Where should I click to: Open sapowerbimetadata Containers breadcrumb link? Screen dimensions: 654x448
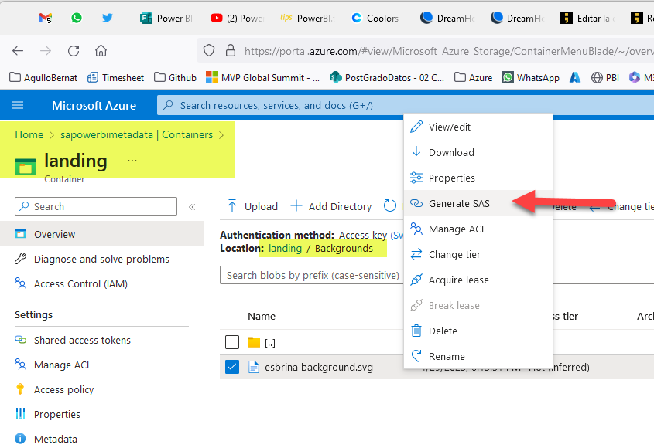point(136,134)
